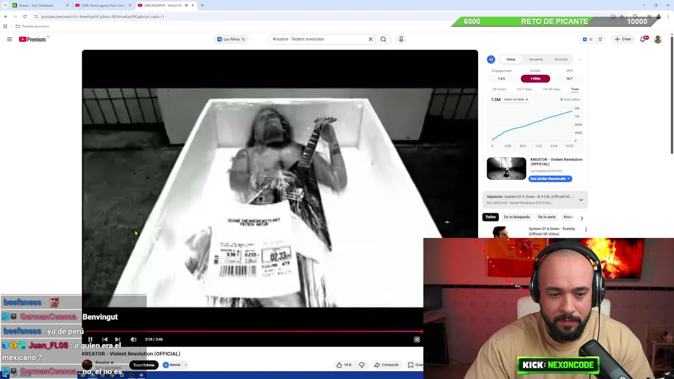This screenshot has height=379, width=674.
Task: Open the System Of A Down - Toxicity video
Action: 551,231
